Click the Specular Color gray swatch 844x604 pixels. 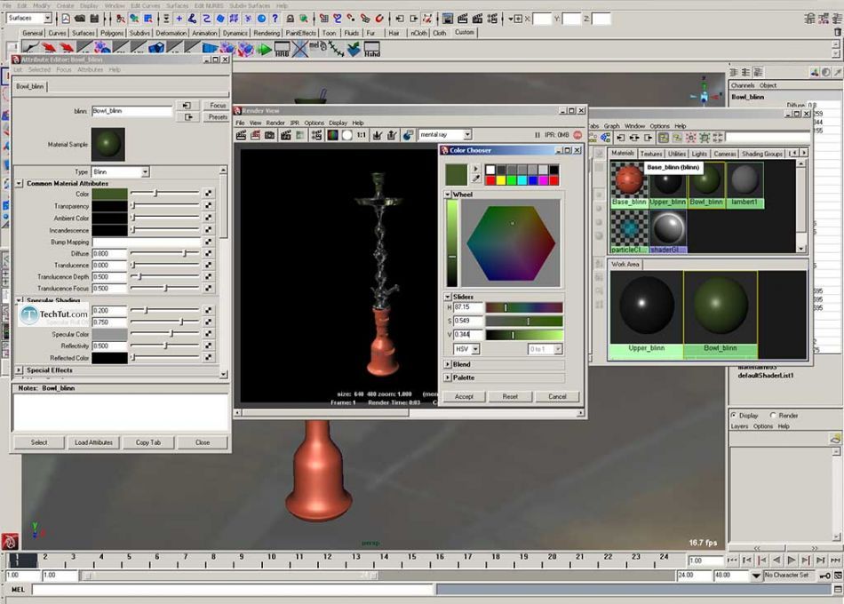click(x=110, y=334)
